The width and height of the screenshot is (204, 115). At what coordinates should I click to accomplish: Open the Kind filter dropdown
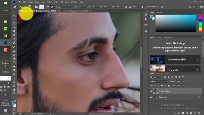[x=156, y=77]
